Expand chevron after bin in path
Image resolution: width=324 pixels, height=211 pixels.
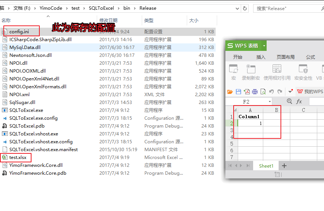point(135,8)
